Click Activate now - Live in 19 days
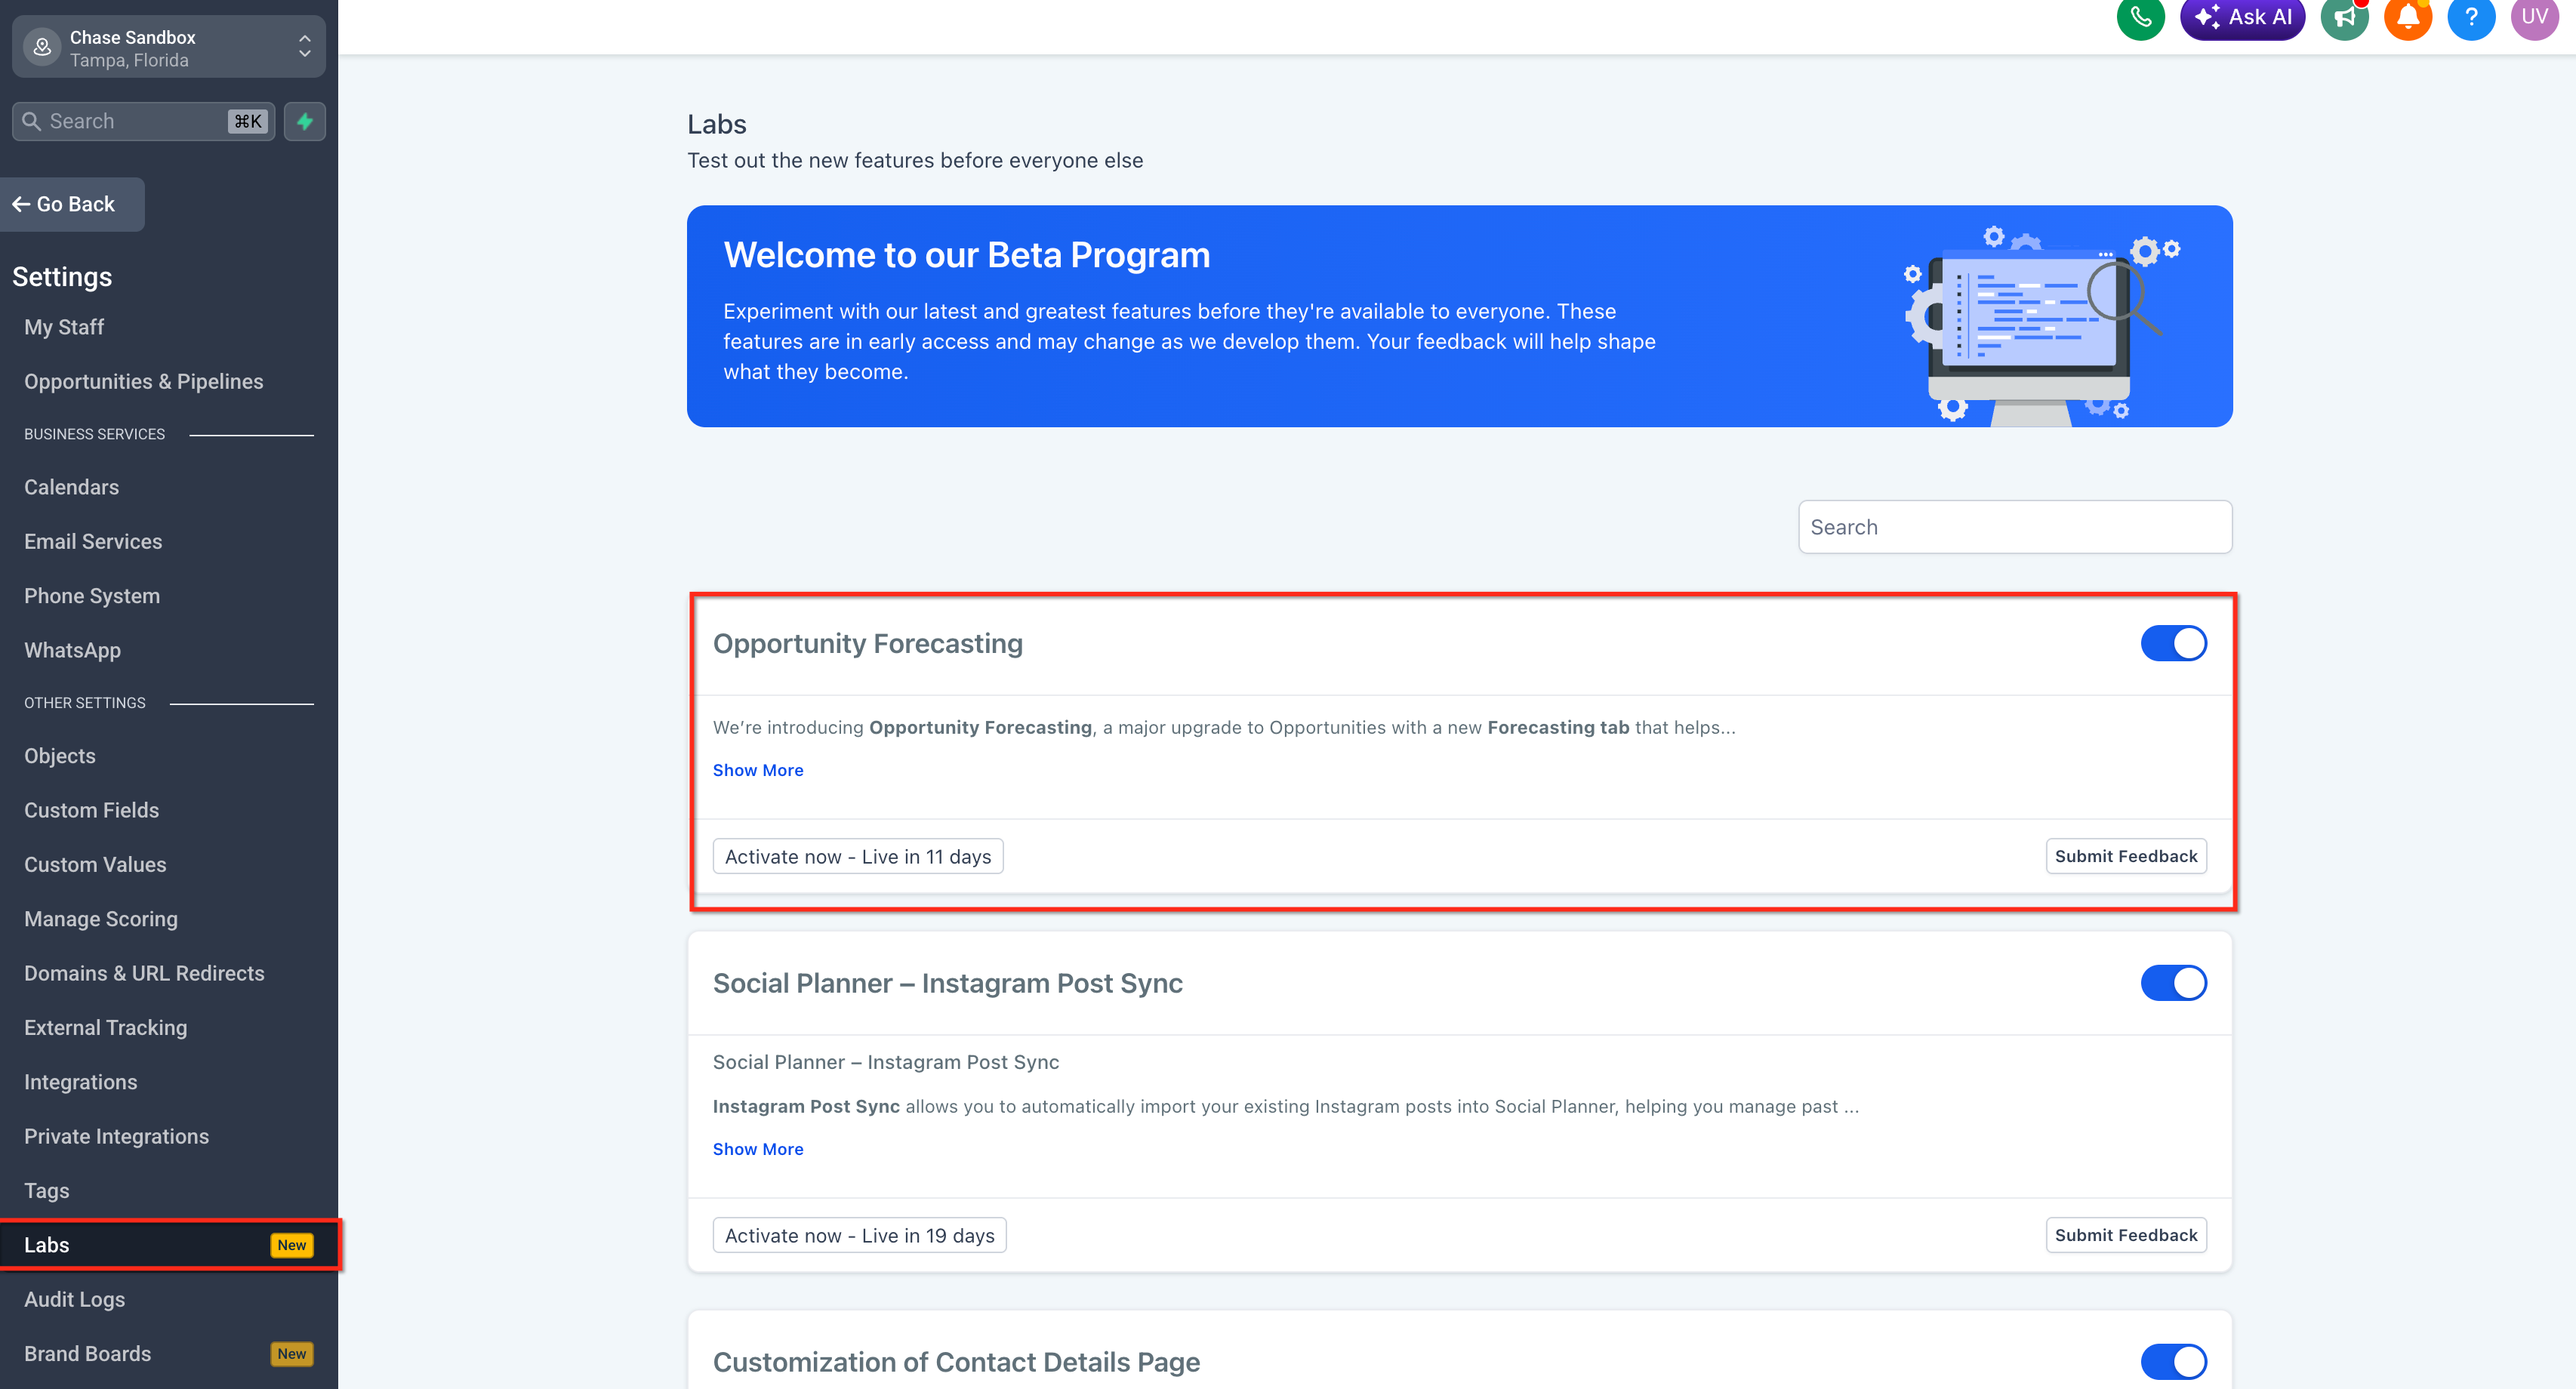The width and height of the screenshot is (2576, 1389). [858, 1235]
